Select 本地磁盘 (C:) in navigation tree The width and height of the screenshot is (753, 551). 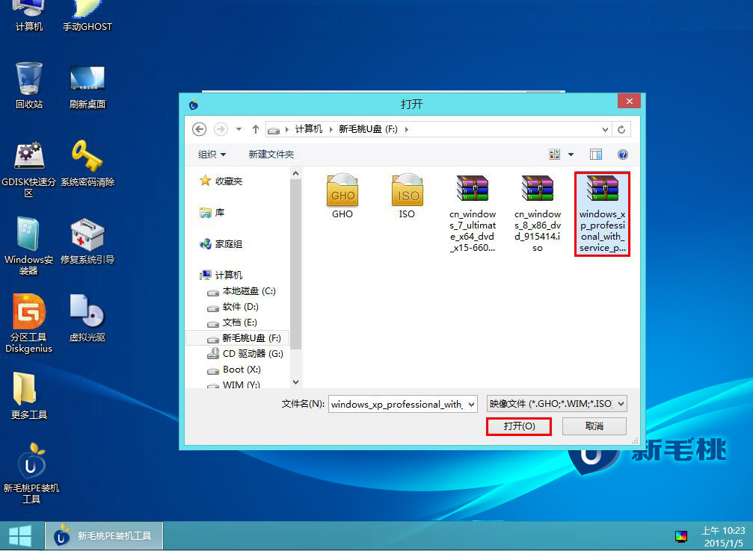pyautogui.click(x=248, y=291)
